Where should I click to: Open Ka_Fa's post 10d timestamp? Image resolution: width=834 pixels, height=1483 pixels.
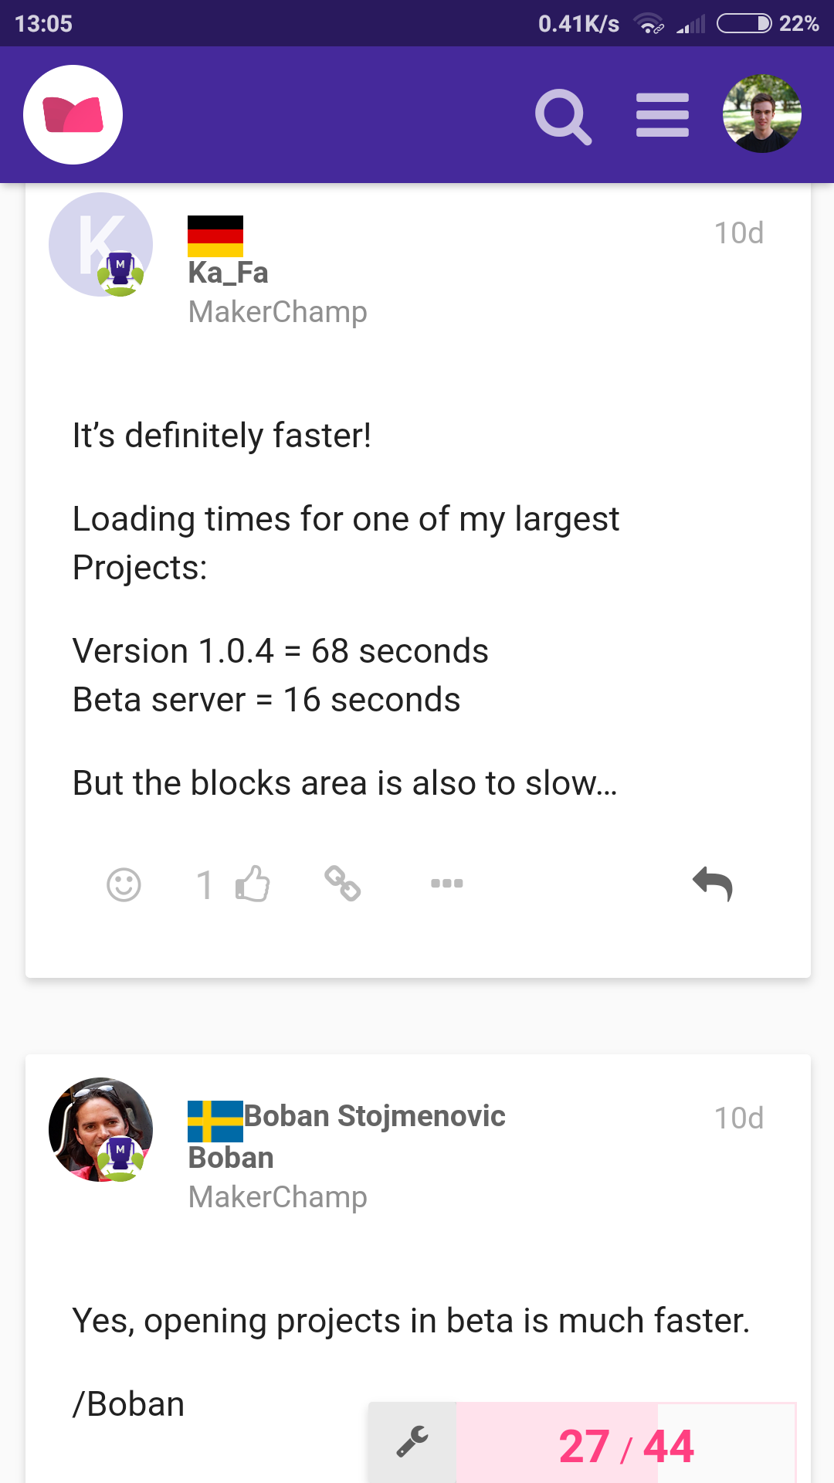coord(738,232)
